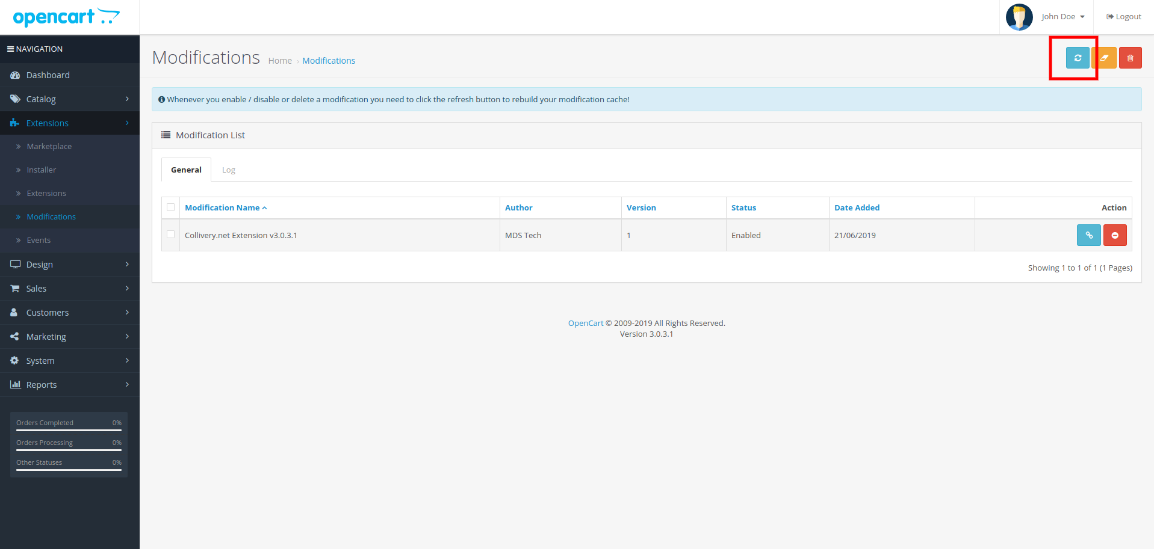Click the red Delete trash button

tap(1130, 58)
